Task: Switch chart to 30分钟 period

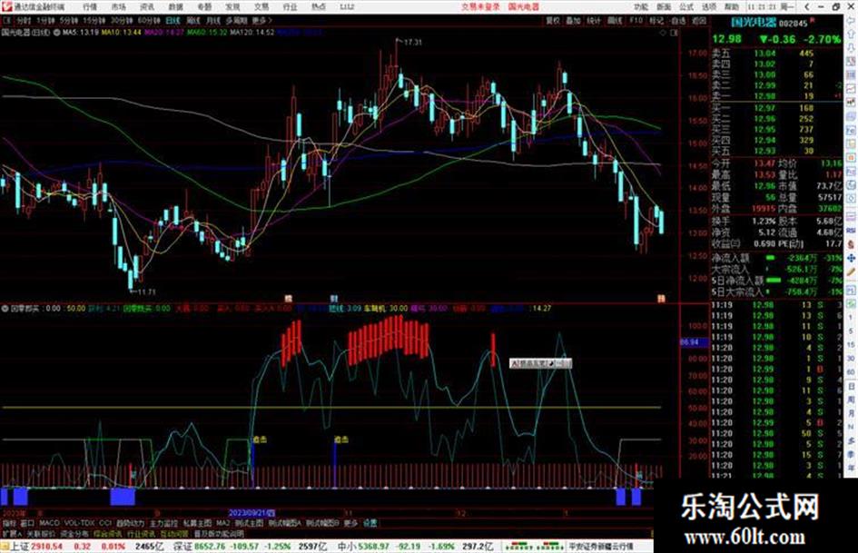Action: click(x=122, y=20)
